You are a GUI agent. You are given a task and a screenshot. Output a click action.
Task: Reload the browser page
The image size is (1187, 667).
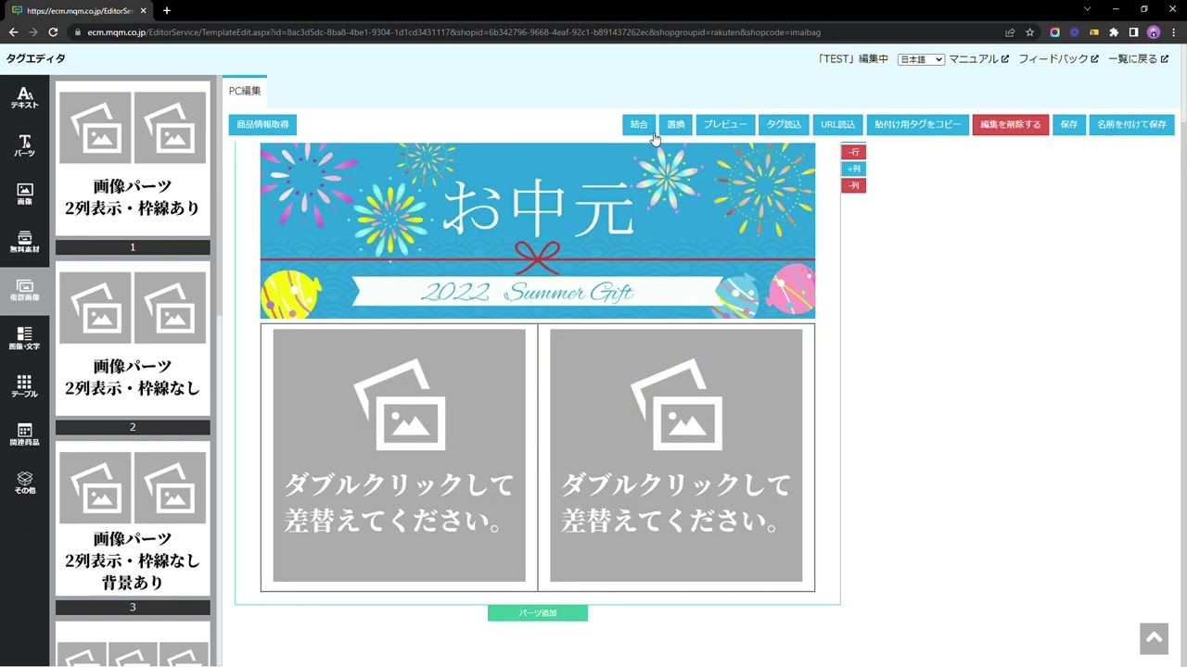53,32
